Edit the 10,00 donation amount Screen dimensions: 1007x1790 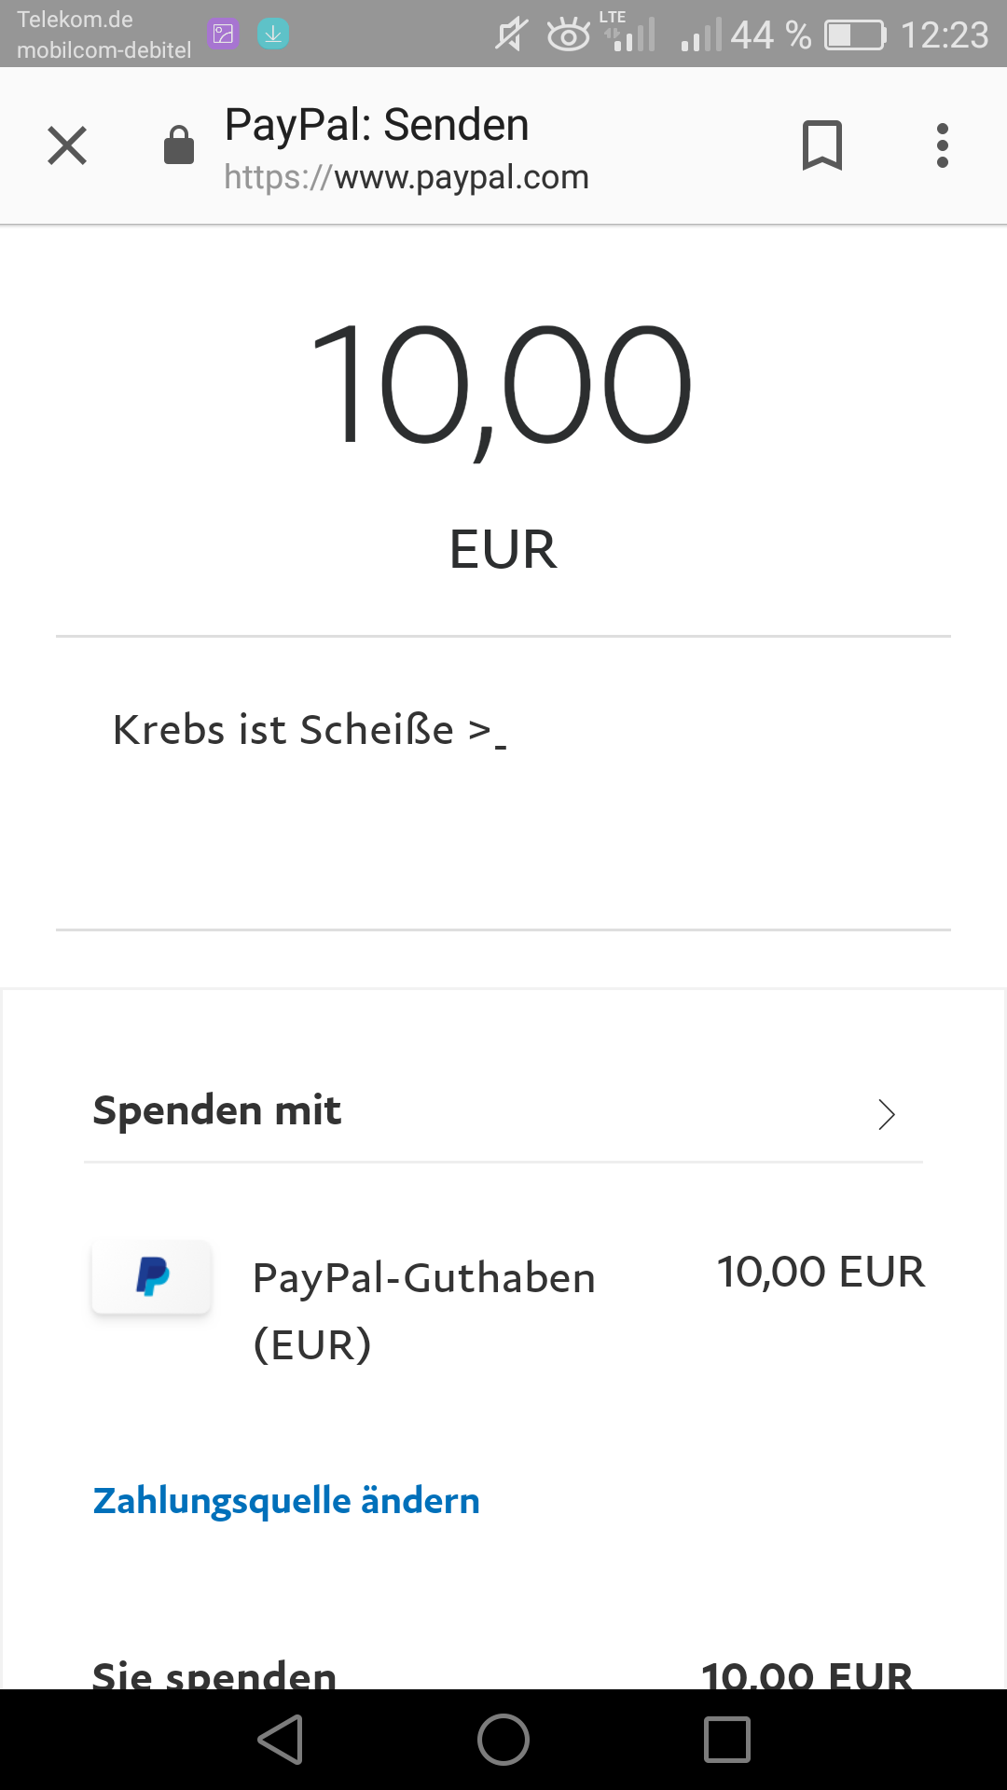[502, 384]
